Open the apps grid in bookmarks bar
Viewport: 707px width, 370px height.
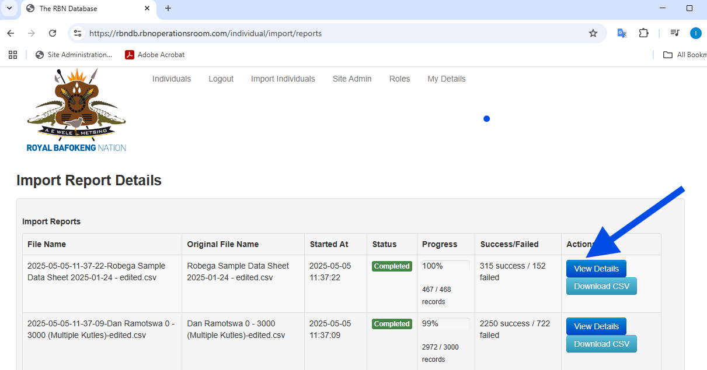coord(13,55)
